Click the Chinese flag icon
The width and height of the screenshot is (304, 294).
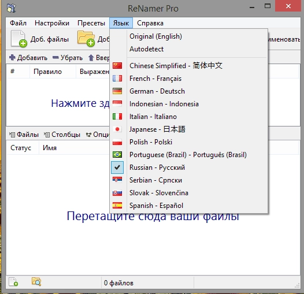point(117,66)
